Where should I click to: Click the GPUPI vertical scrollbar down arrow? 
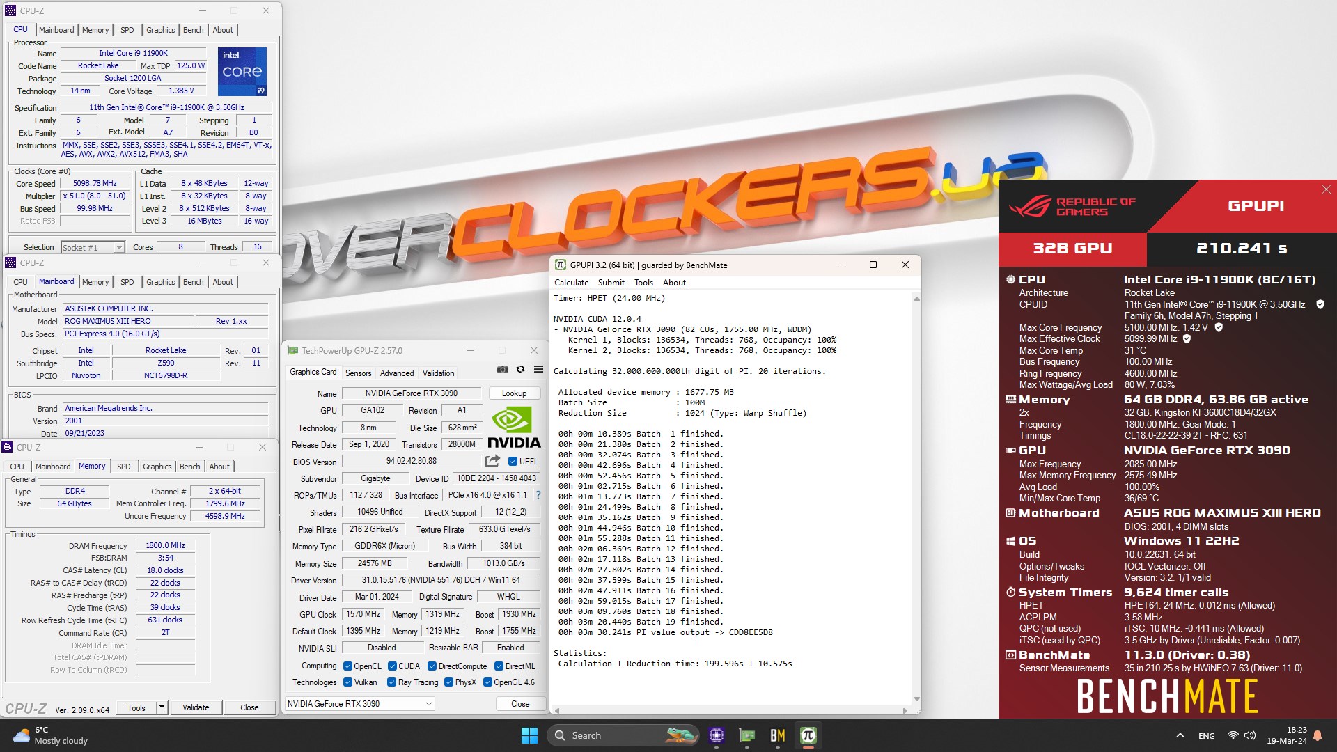[916, 699]
